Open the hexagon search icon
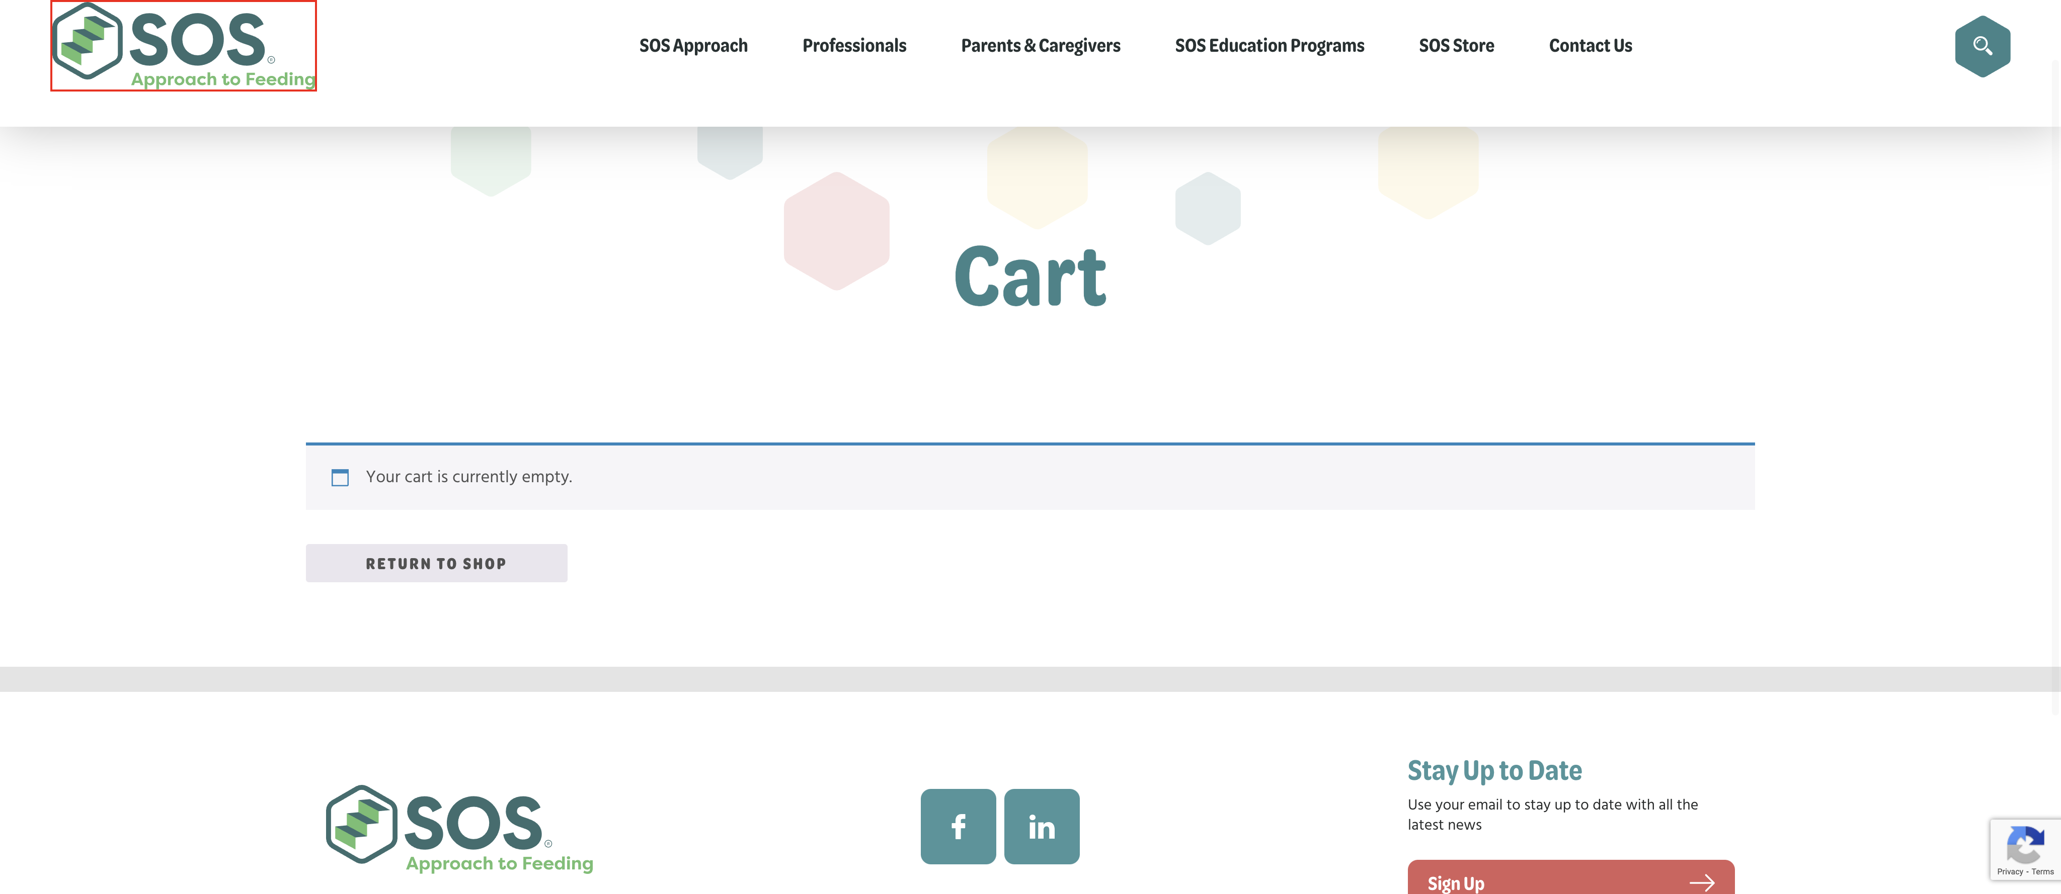This screenshot has width=2061, height=894. [x=1982, y=46]
